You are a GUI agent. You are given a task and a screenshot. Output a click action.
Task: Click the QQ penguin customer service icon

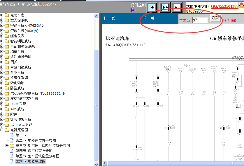[x=241, y=5]
